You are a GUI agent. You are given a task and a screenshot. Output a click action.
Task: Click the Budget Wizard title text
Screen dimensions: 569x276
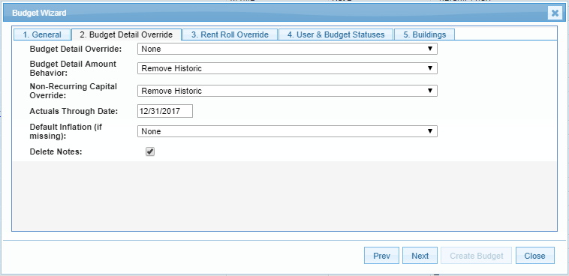click(x=39, y=13)
